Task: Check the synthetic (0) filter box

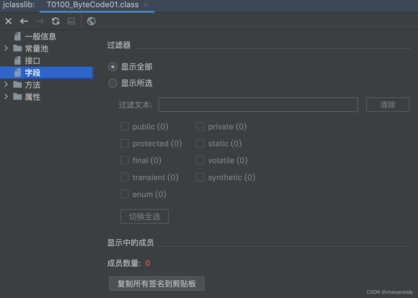Action: [x=200, y=177]
